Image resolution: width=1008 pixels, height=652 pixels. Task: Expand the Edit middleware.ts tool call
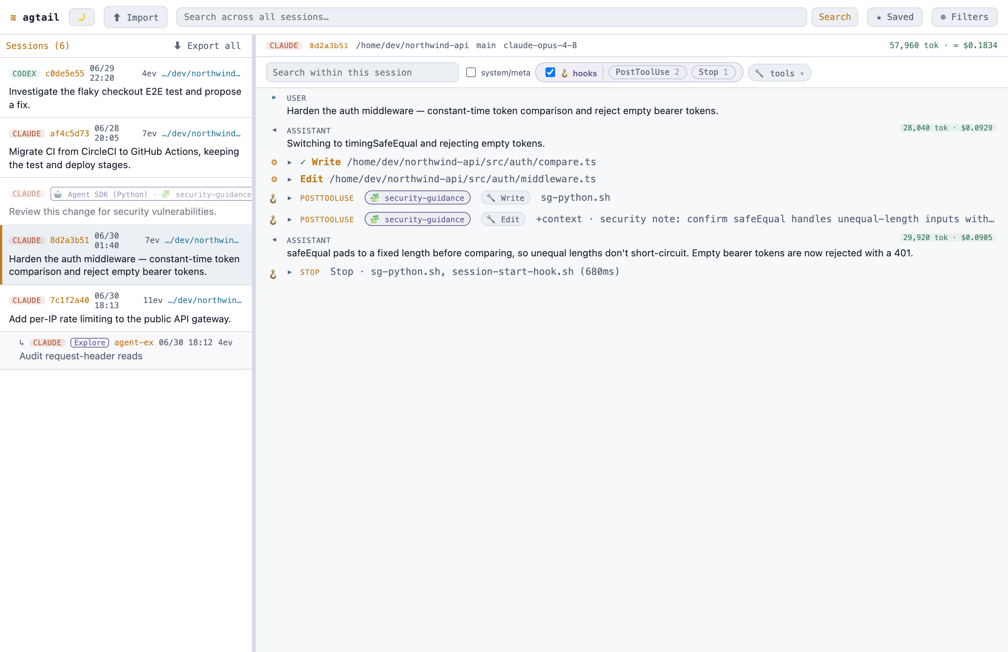click(x=290, y=180)
